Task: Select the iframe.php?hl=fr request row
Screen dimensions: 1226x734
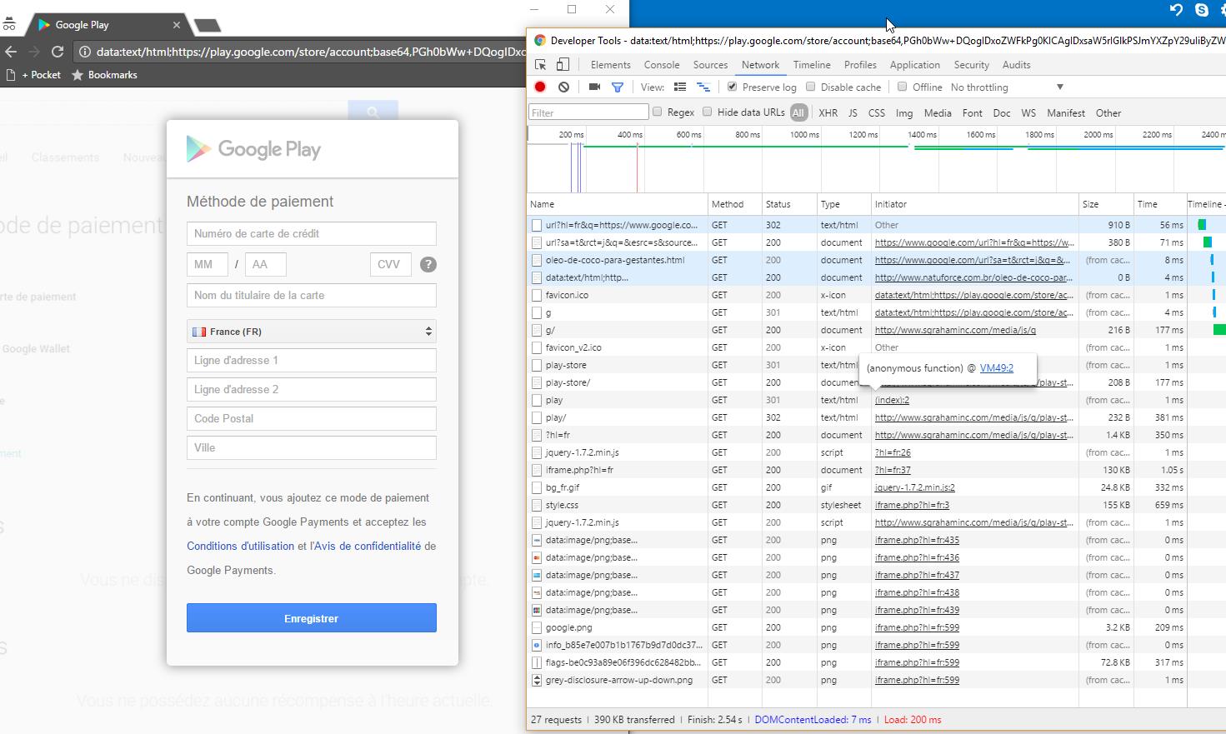Action: click(x=876, y=470)
